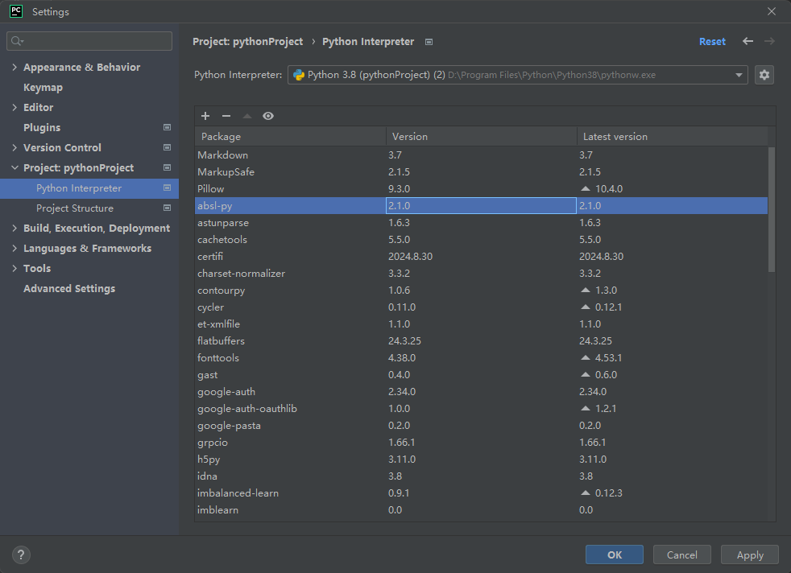Click upgrade arrow next to google-auth-oauthlib 1.2.1
The height and width of the screenshot is (573, 791).
tap(585, 408)
